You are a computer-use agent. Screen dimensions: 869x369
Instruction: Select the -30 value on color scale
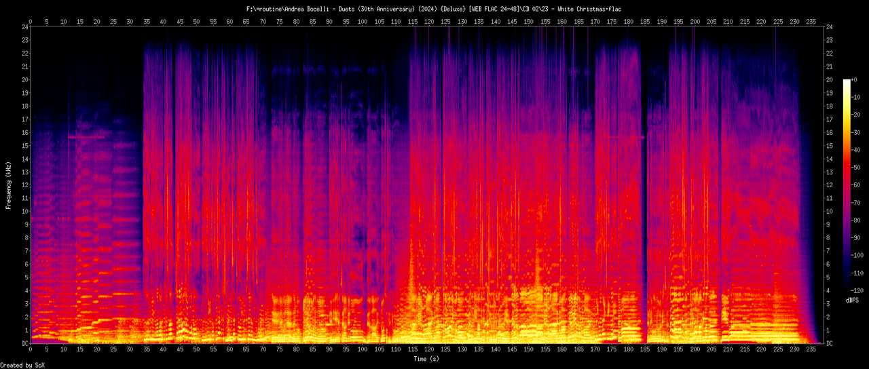click(x=857, y=133)
